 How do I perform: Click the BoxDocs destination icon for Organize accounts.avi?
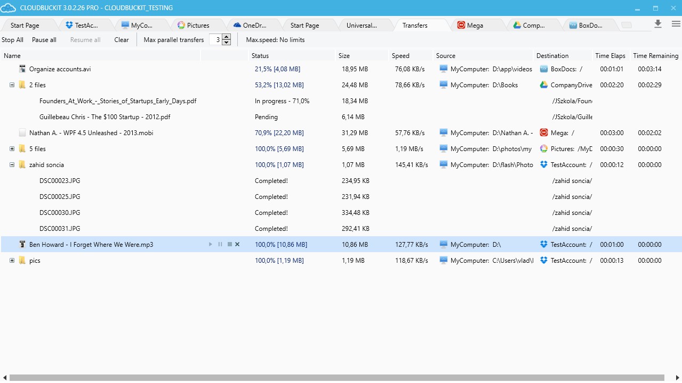pyautogui.click(x=543, y=69)
